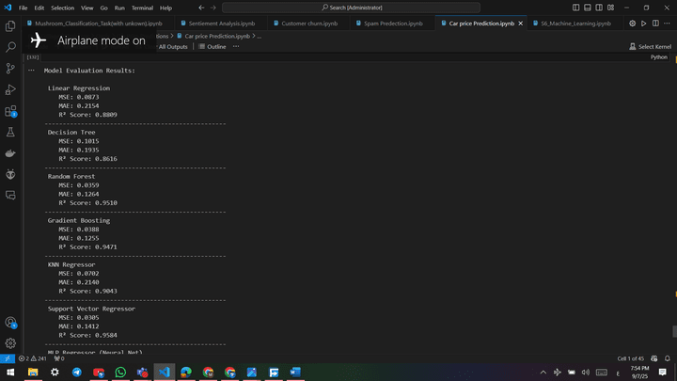Click the vertical scrollbar thumb of the editor
The image size is (677, 381).
point(674,331)
